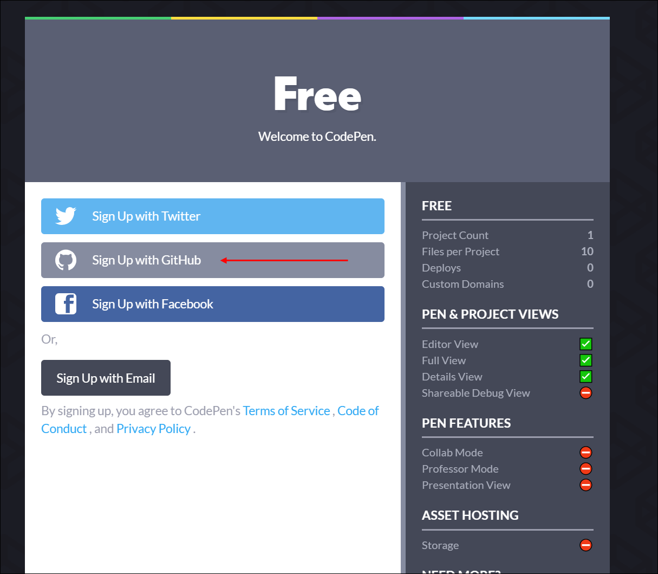Click the green check for Editor View

click(586, 344)
